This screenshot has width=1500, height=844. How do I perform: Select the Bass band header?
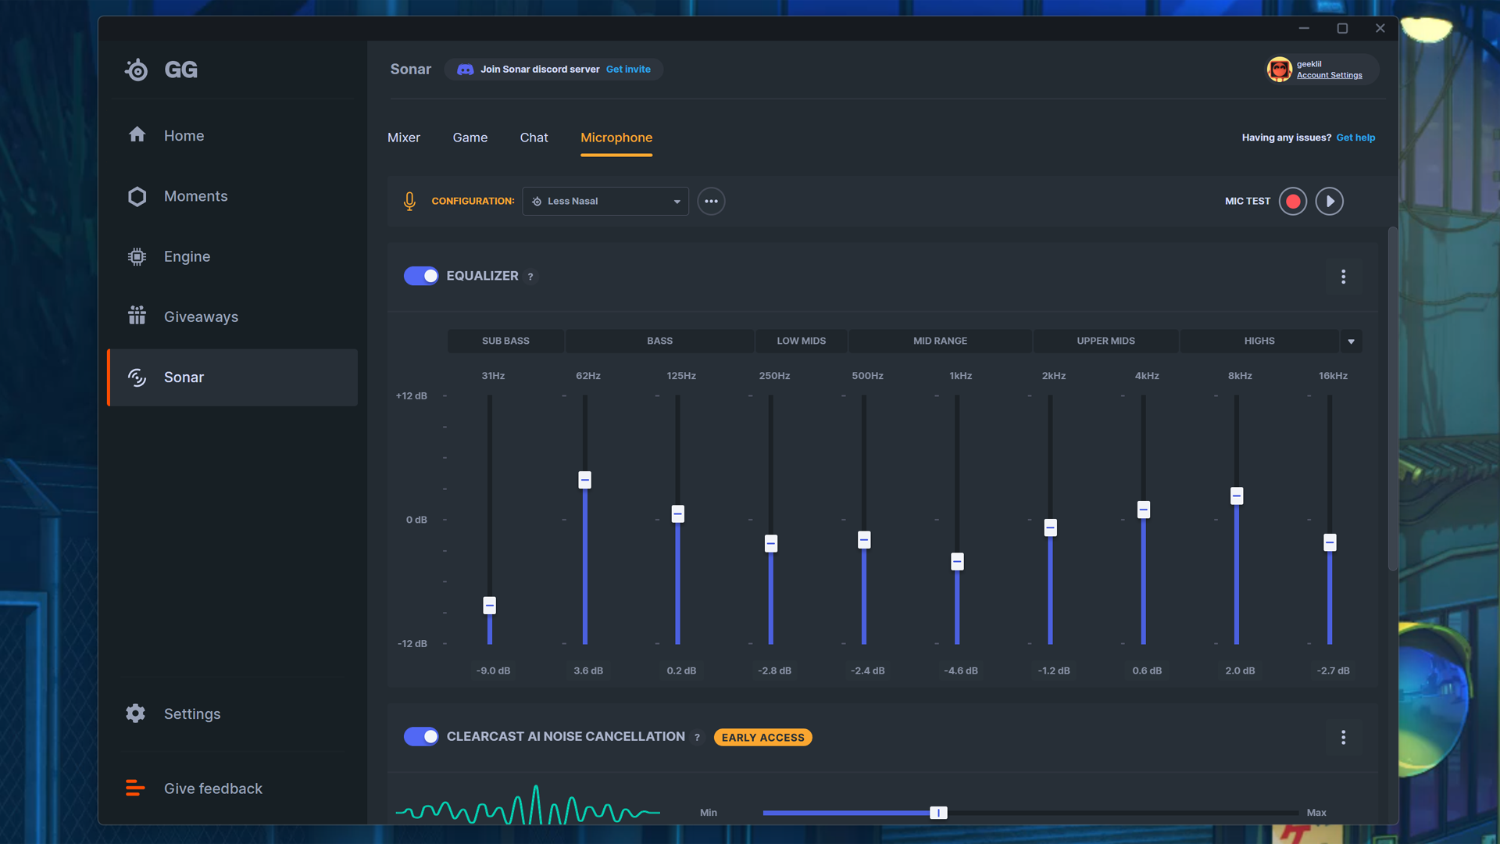(659, 341)
